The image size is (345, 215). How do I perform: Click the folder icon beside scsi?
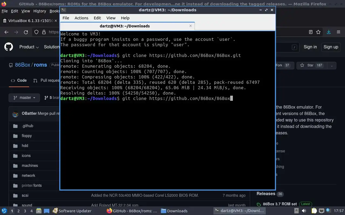click(15, 195)
